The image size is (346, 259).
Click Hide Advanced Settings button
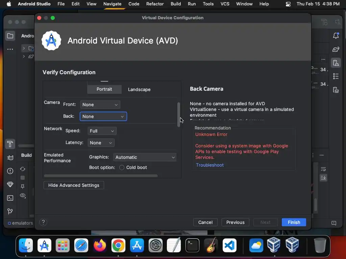coord(74,185)
